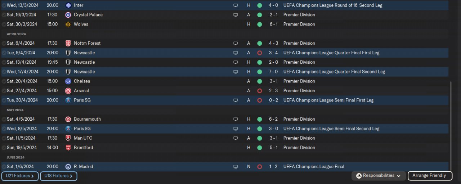This screenshot has height=184, width=461.
Task: Click the R. Madrid club badge
Action: click(68, 167)
